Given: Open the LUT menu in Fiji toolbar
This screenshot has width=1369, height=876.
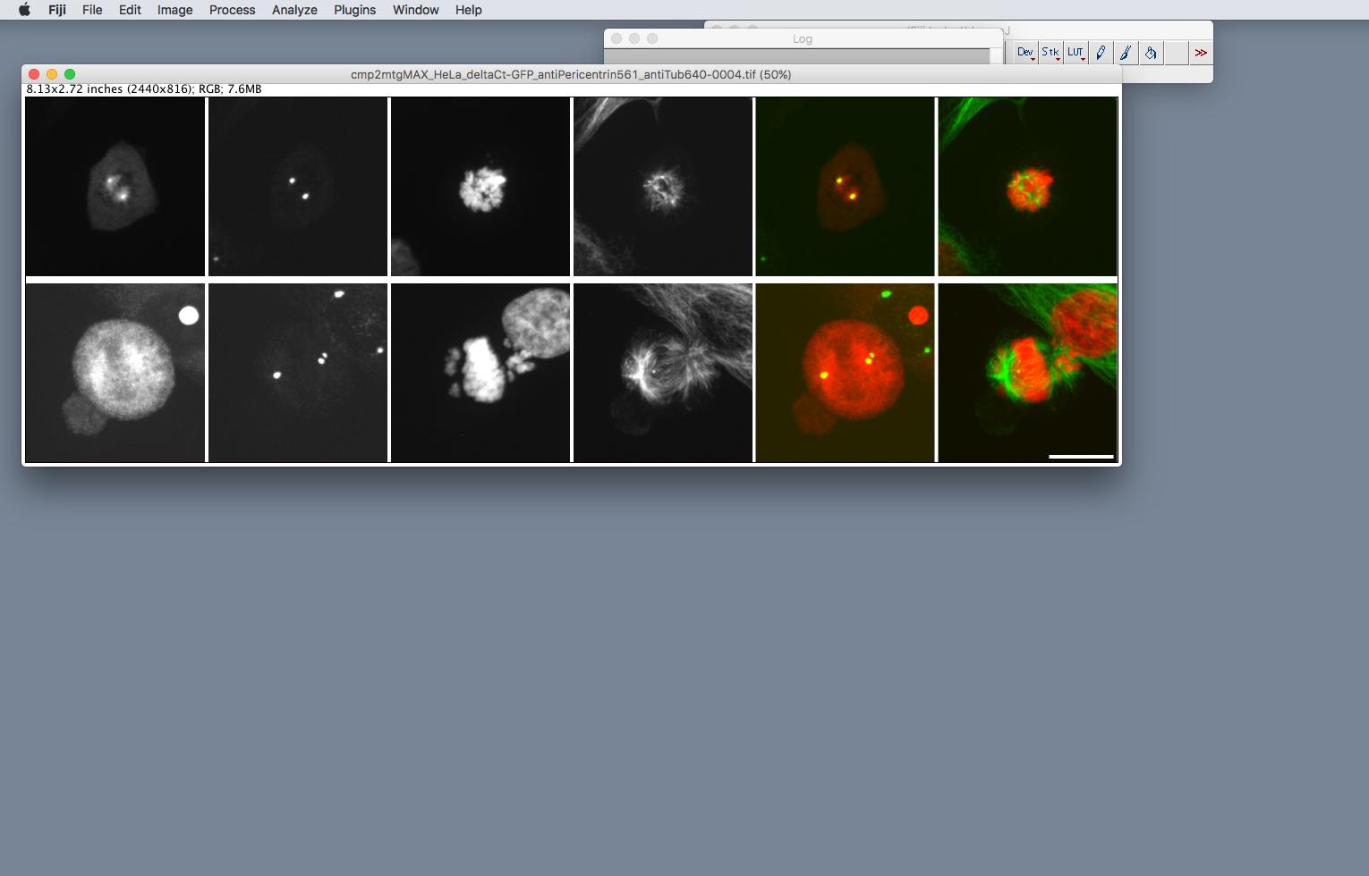Looking at the screenshot, I should click(x=1076, y=53).
